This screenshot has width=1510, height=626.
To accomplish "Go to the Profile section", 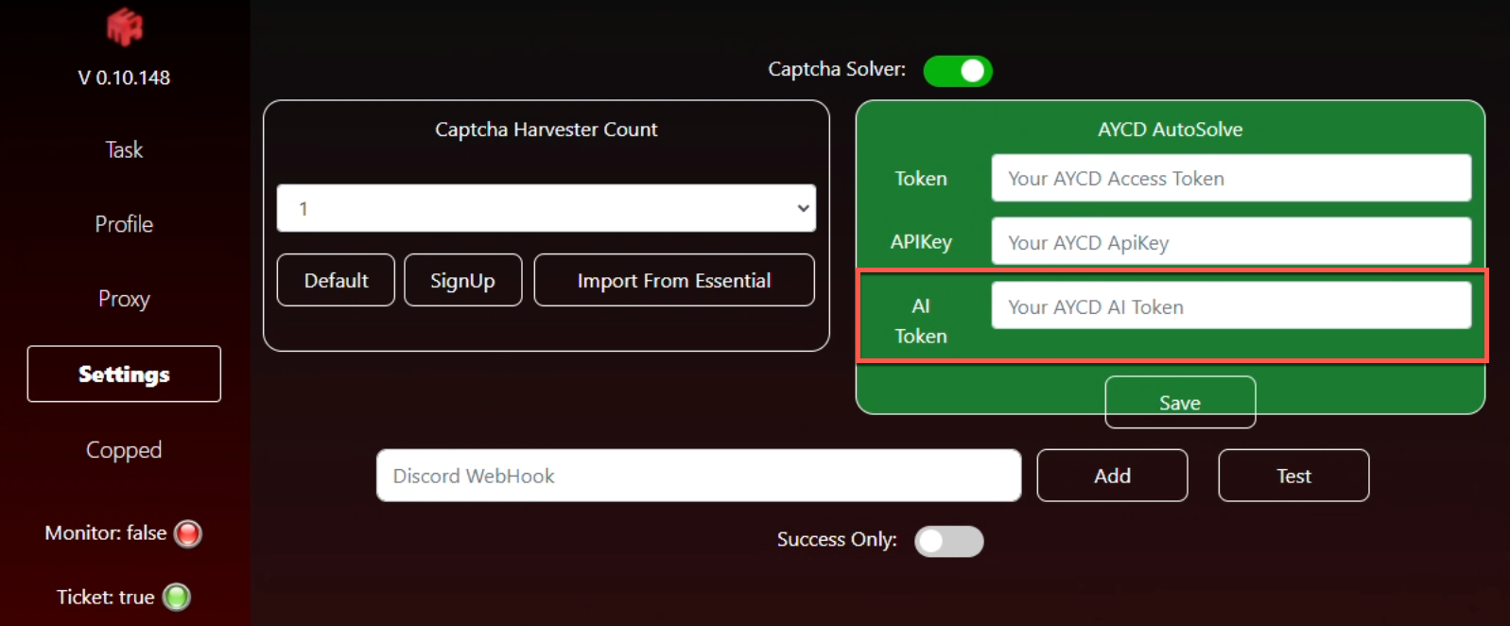I will [x=124, y=224].
